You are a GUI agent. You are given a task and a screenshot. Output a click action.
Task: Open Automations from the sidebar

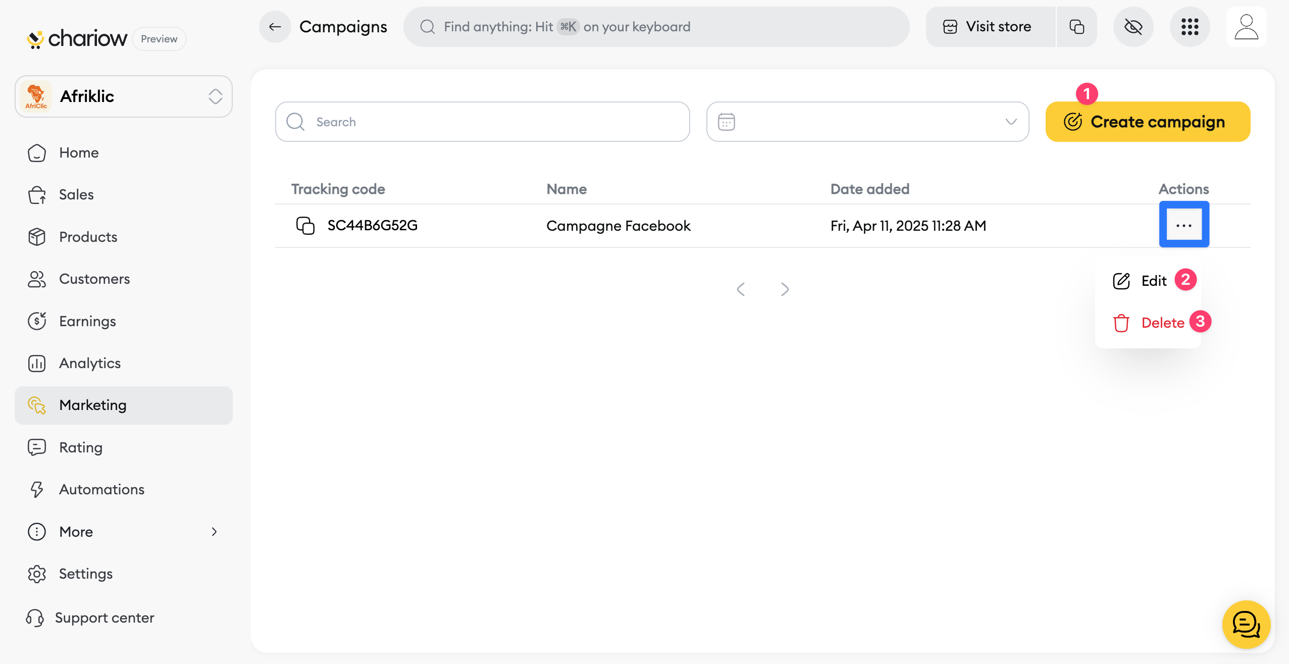click(101, 489)
